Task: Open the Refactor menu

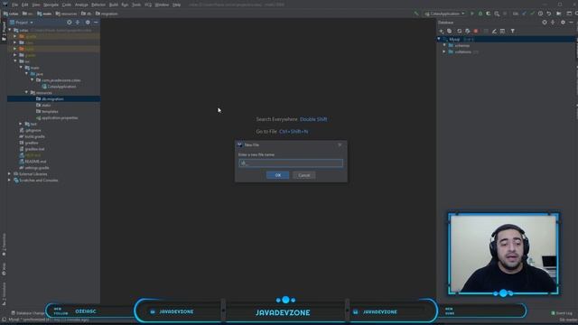Action: pyautogui.click(x=98, y=5)
